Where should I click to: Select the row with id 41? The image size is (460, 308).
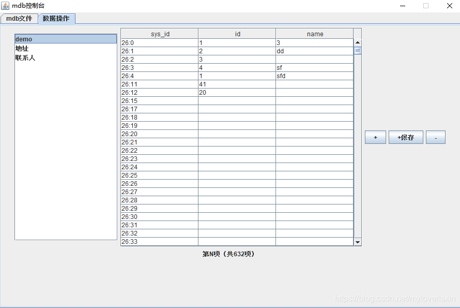[x=237, y=84]
